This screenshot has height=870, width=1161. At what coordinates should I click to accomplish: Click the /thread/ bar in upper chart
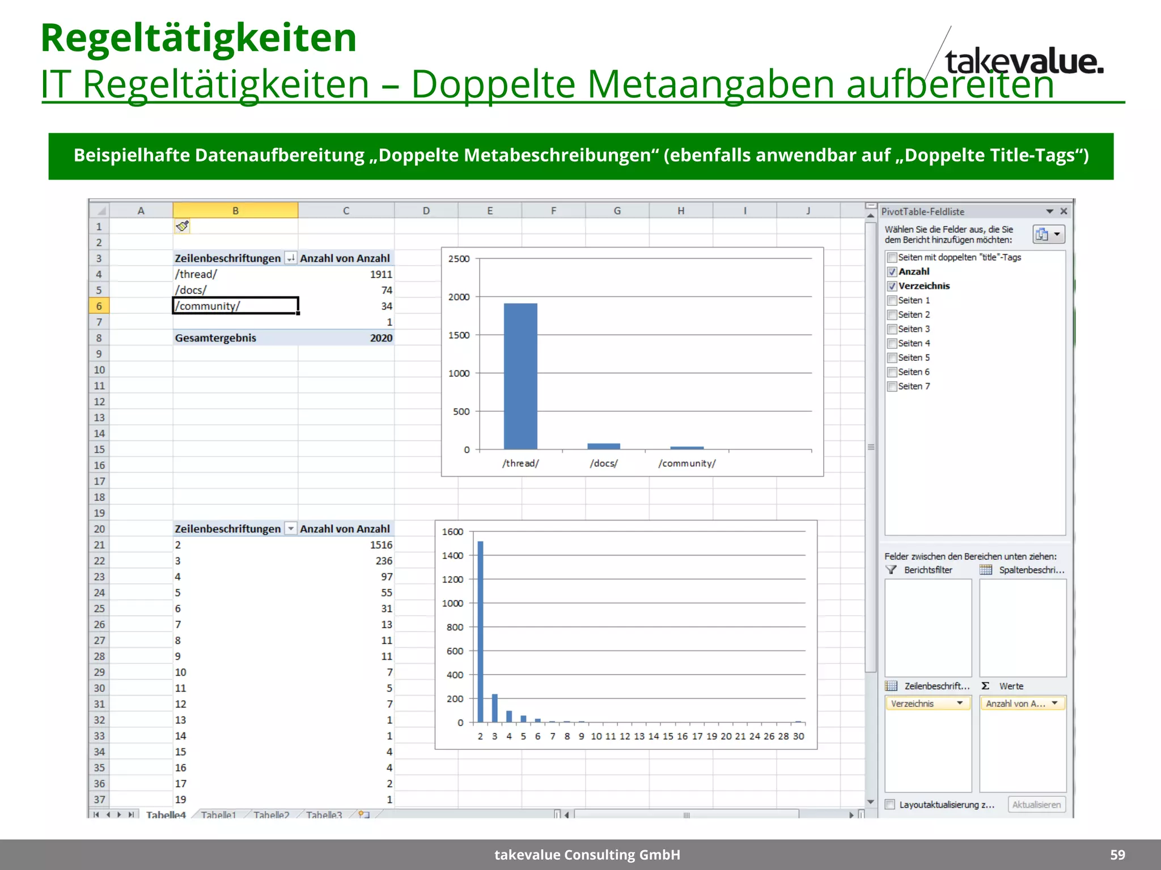tap(520, 376)
